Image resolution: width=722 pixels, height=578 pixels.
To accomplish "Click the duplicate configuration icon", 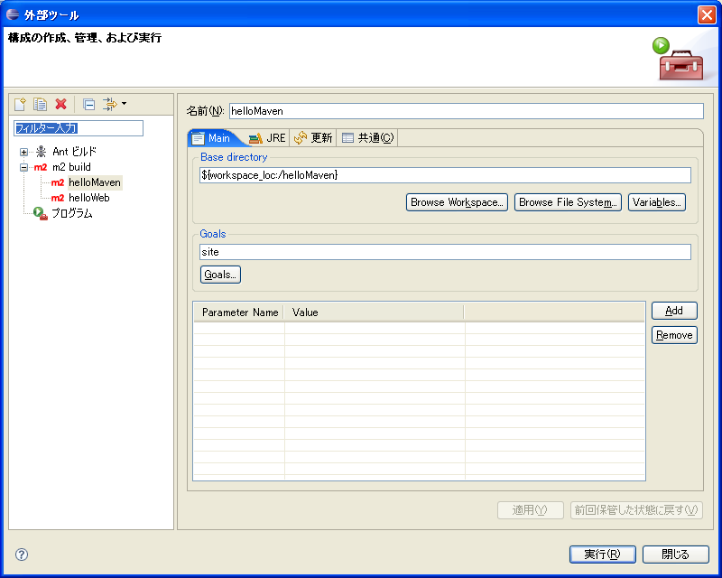I will point(40,105).
